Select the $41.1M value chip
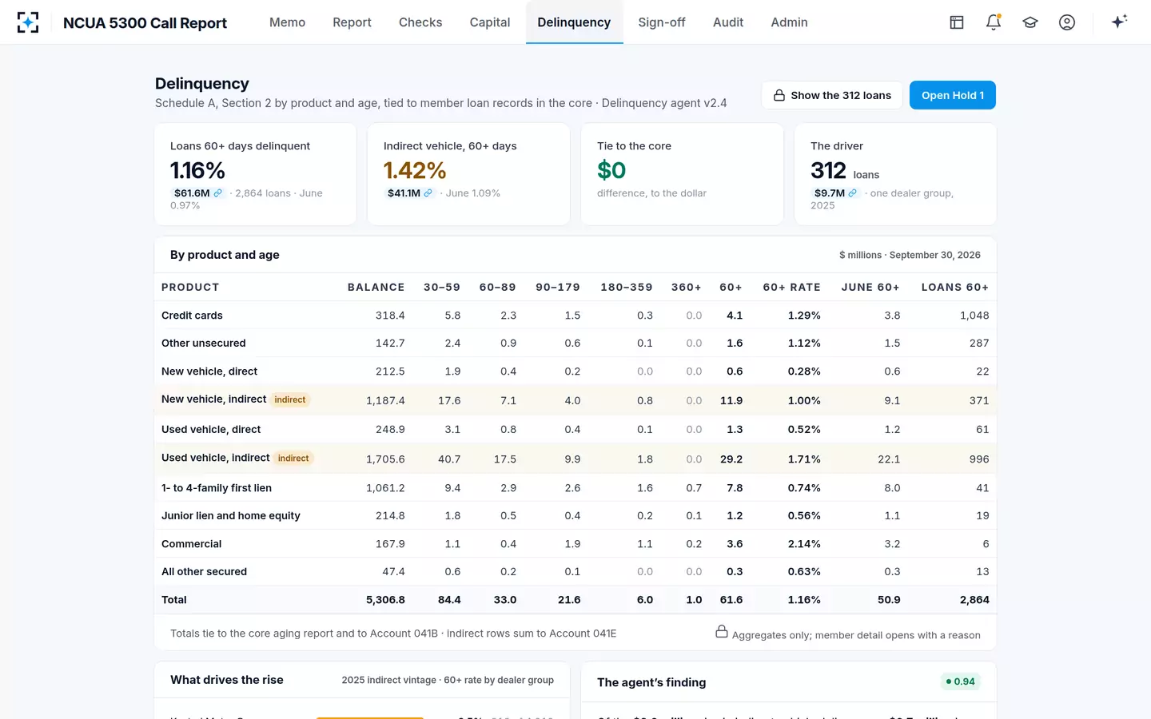 click(x=410, y=193)
